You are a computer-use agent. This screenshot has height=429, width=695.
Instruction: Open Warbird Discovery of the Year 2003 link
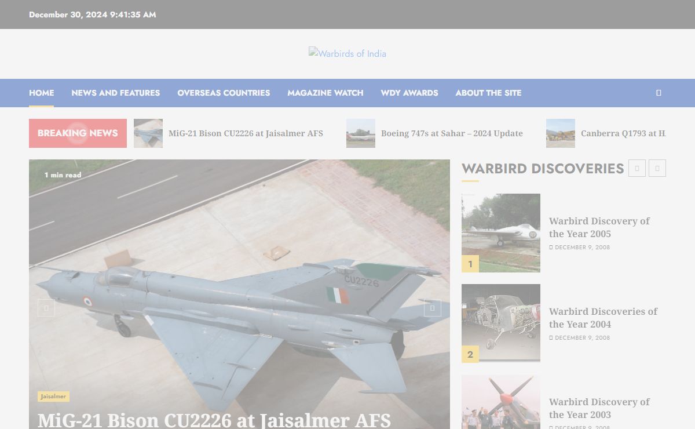[x=599, y=408]
